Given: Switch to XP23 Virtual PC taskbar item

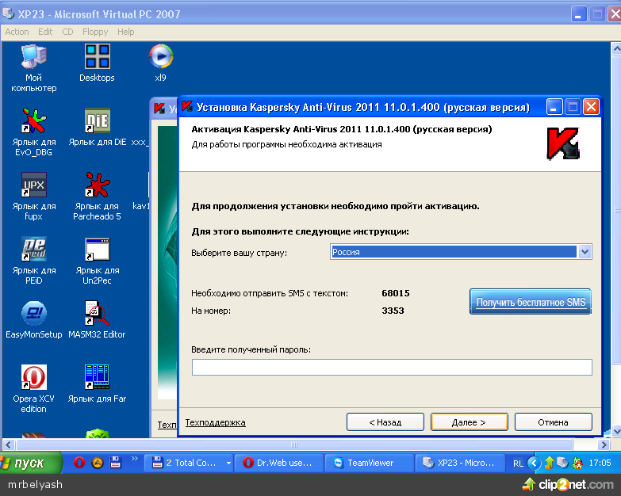Looking at the screenshot, I should [x=460, y=463].
